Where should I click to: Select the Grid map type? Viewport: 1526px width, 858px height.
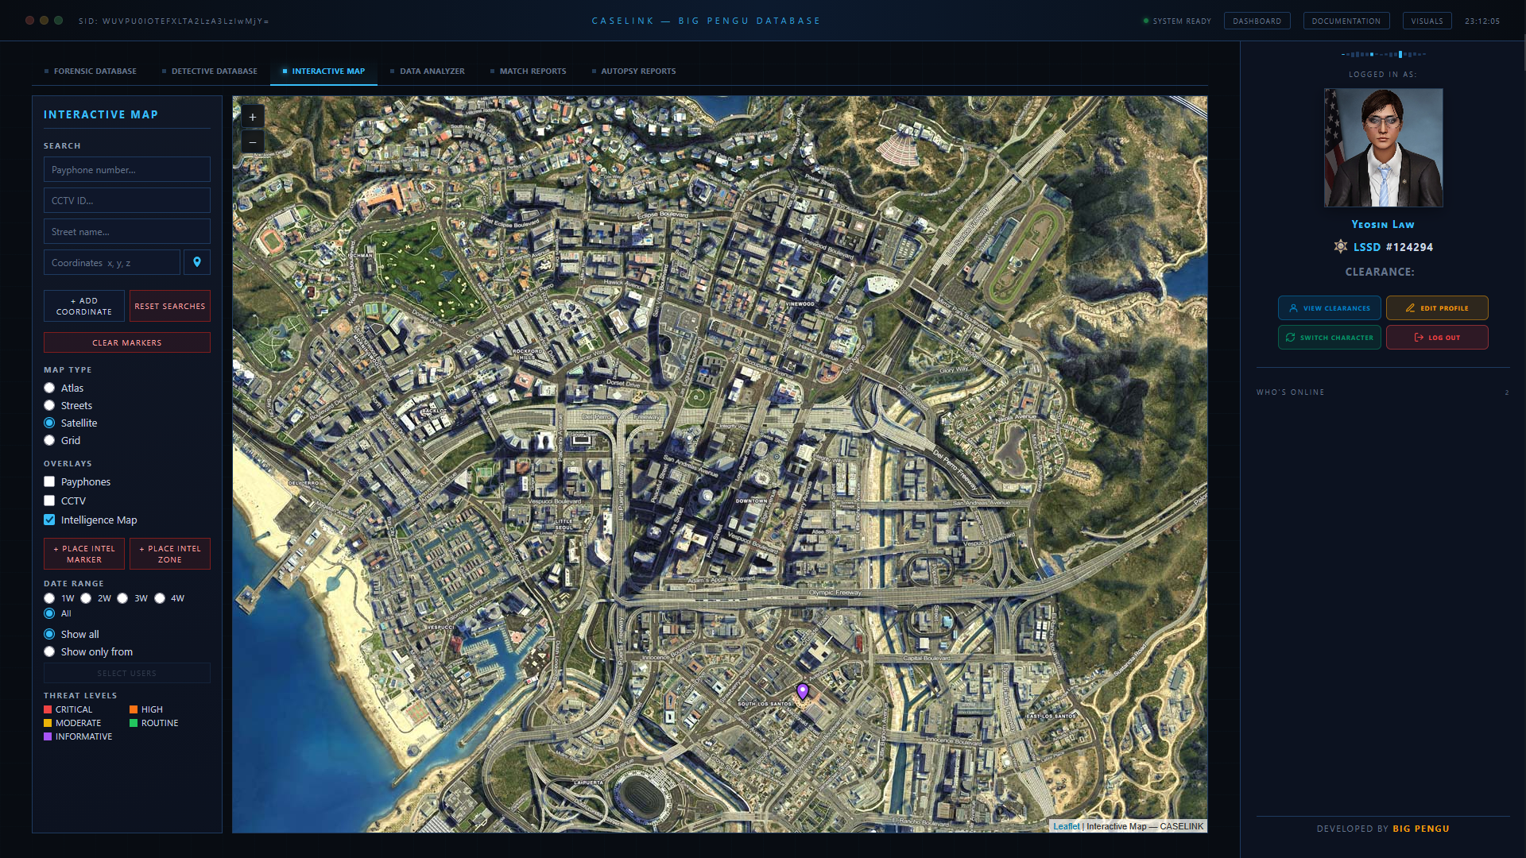pos(49,440)
